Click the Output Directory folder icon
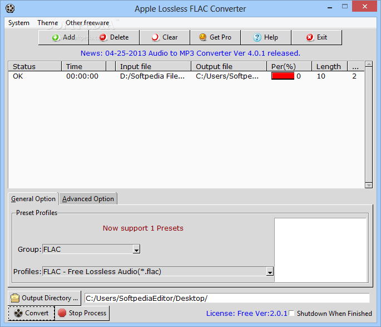 pos(15,298)
